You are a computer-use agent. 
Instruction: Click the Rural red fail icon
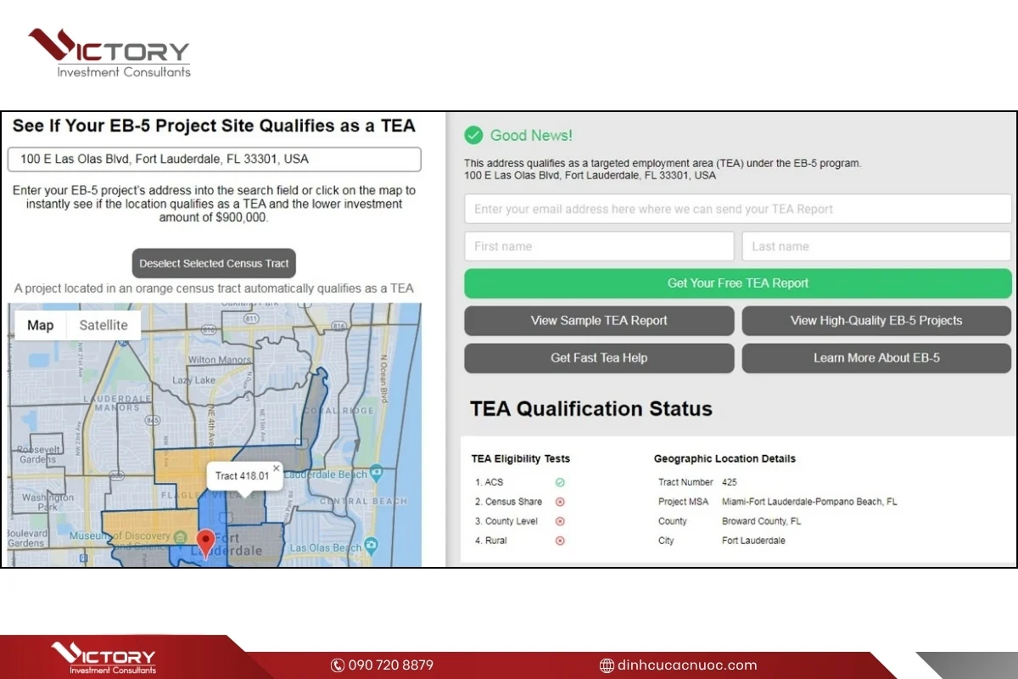click(560, 541)
